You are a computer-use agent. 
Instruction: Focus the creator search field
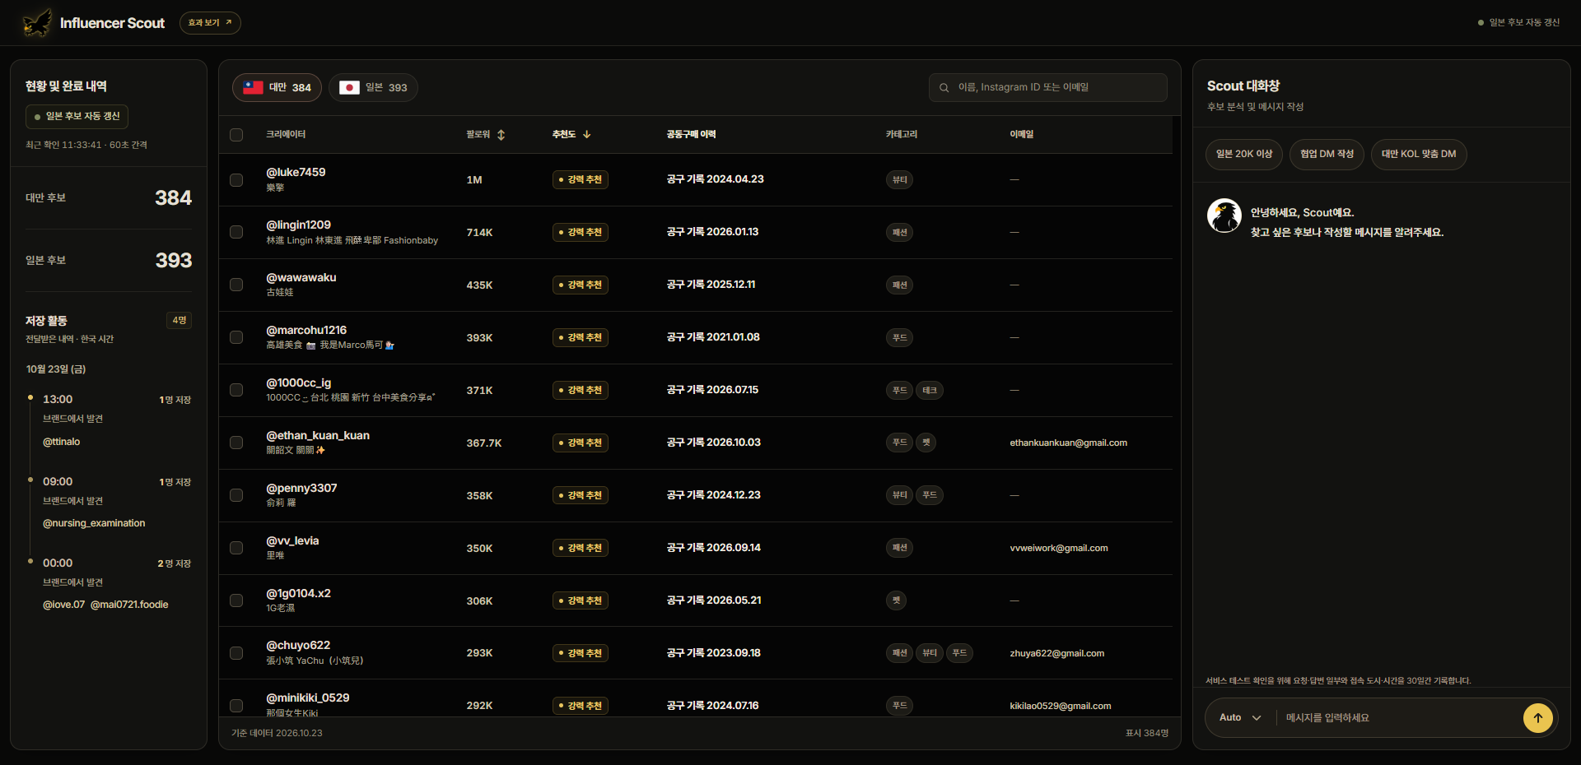point(1047,87)
